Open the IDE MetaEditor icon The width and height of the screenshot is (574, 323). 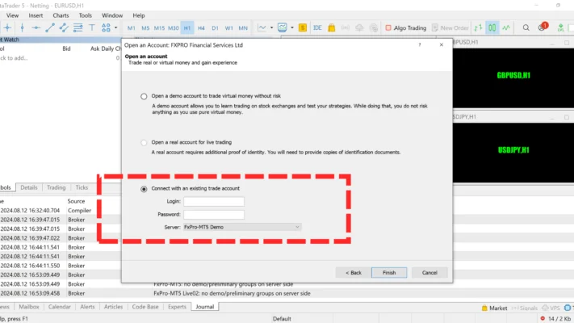pos(317,27)
